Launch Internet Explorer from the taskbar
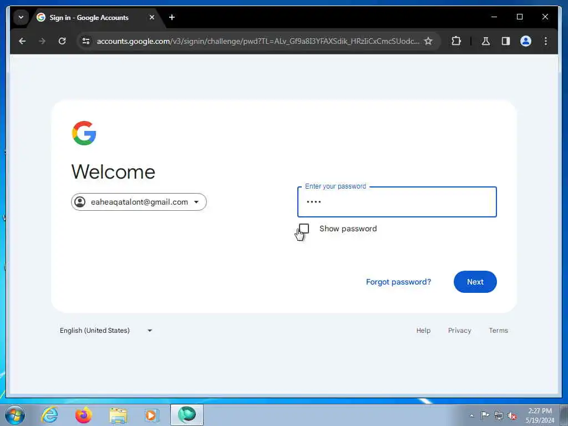The height and width of the screenshot is (426, 568). (x=49, y=415)
